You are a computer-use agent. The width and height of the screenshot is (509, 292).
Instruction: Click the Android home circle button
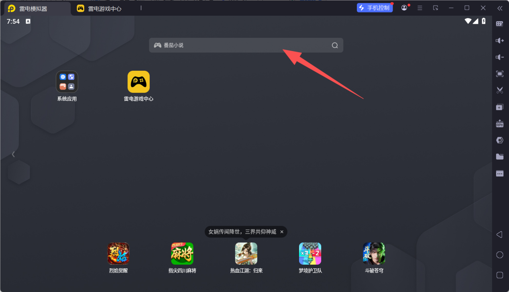(x=500, y=255)
